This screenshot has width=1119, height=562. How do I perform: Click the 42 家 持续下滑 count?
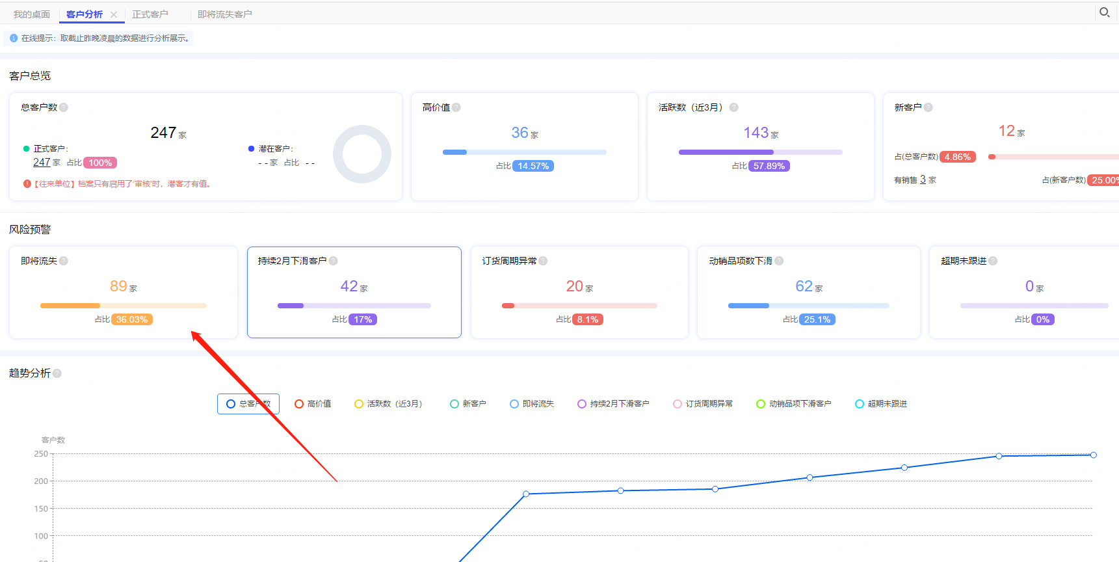coord(354,286)
